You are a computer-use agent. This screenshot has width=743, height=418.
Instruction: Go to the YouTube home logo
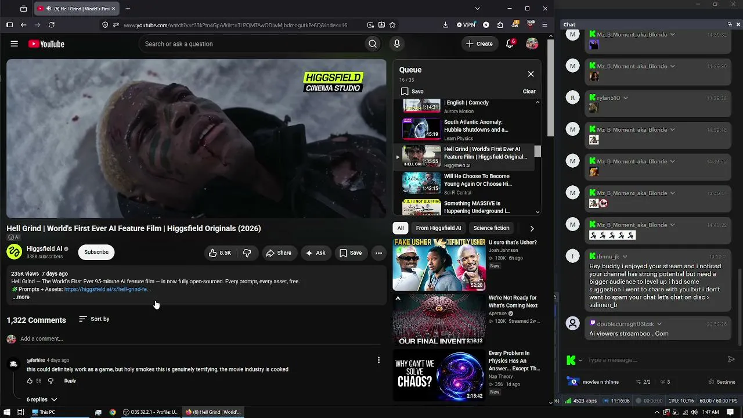tap(46, 44)
